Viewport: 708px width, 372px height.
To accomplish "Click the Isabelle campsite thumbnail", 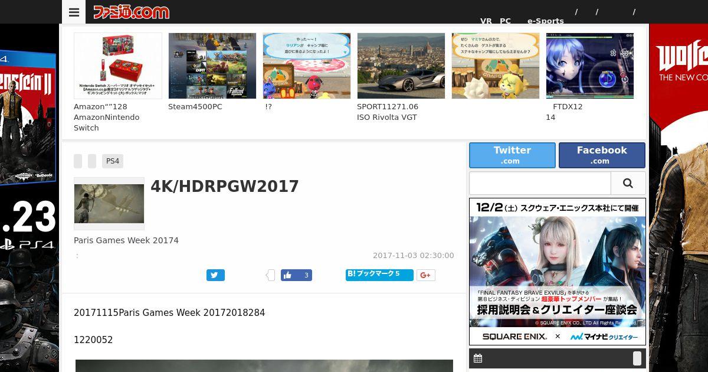I will 496,66.
